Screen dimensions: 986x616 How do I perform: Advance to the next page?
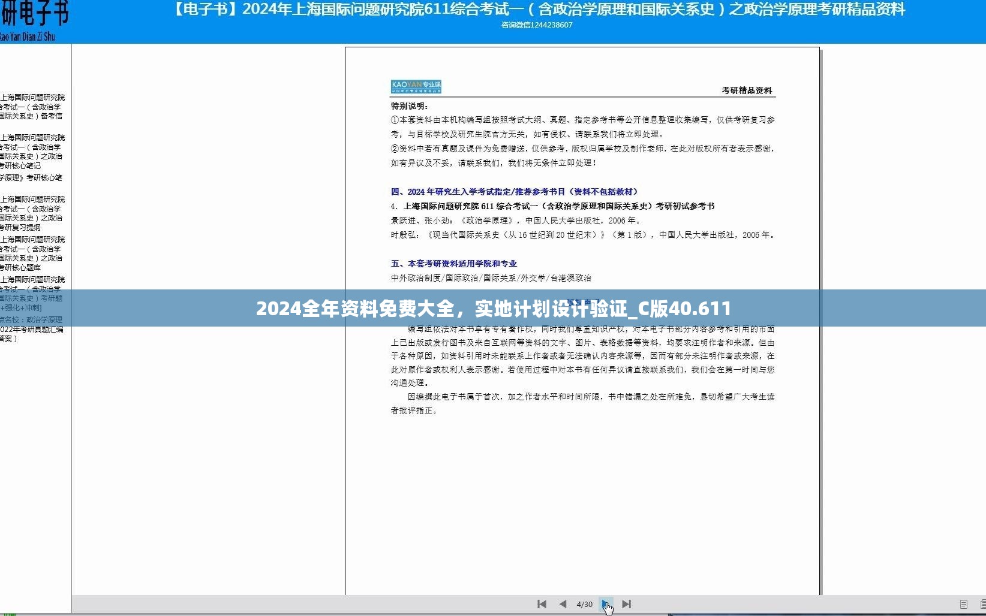[606, 604]
